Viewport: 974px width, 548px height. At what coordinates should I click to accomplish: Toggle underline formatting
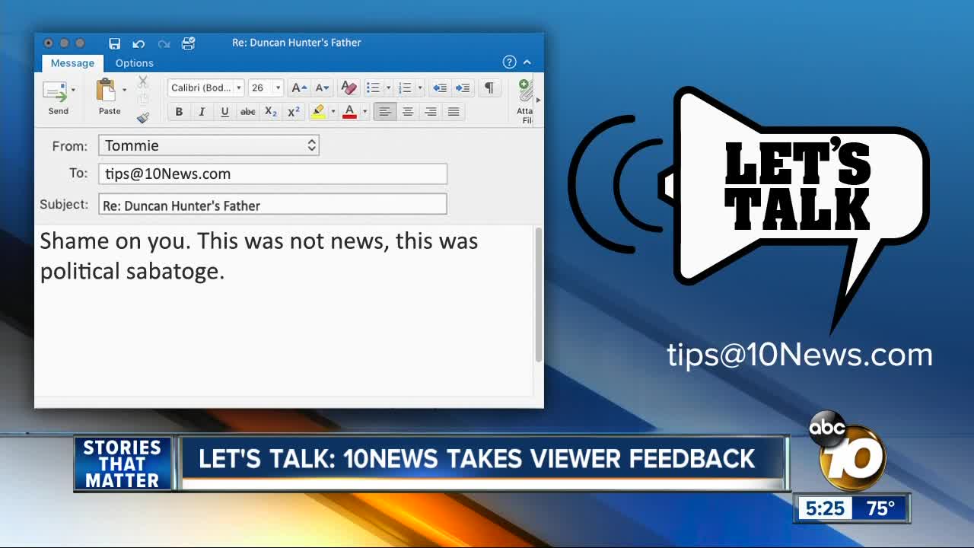(x=224, y=112)
